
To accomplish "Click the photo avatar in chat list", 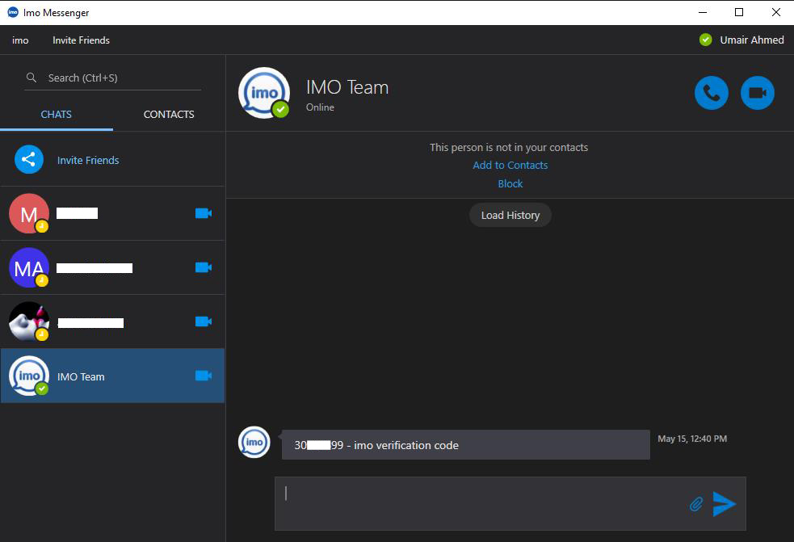I will coord(29,321).
